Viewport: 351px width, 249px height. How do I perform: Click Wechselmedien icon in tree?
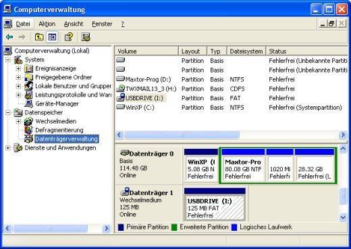(28, 121)
